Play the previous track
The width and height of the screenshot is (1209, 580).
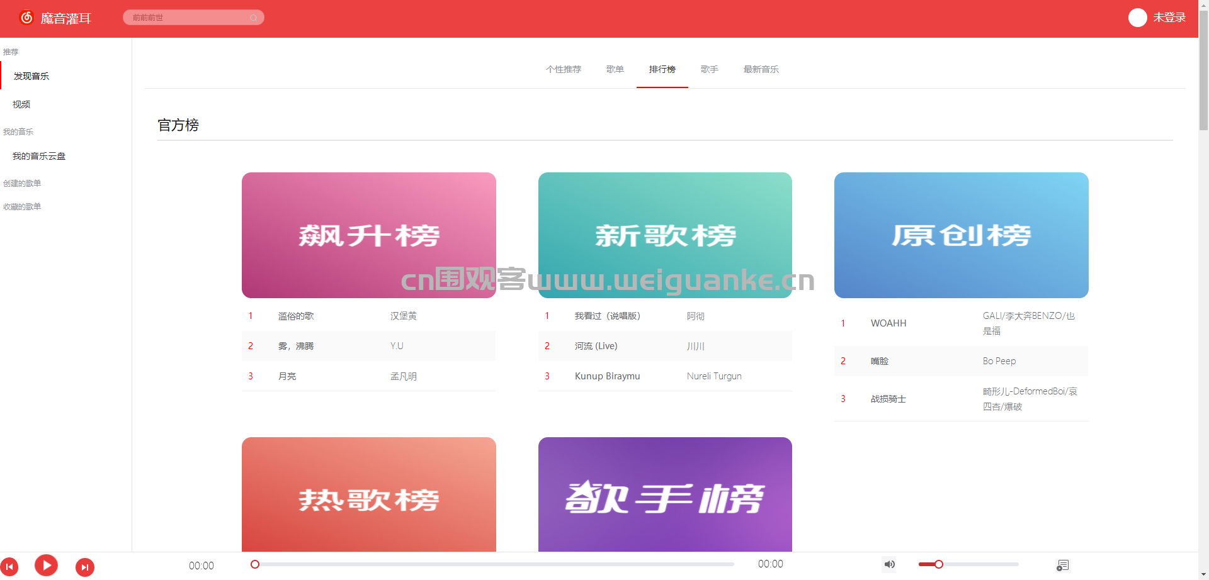9,567
